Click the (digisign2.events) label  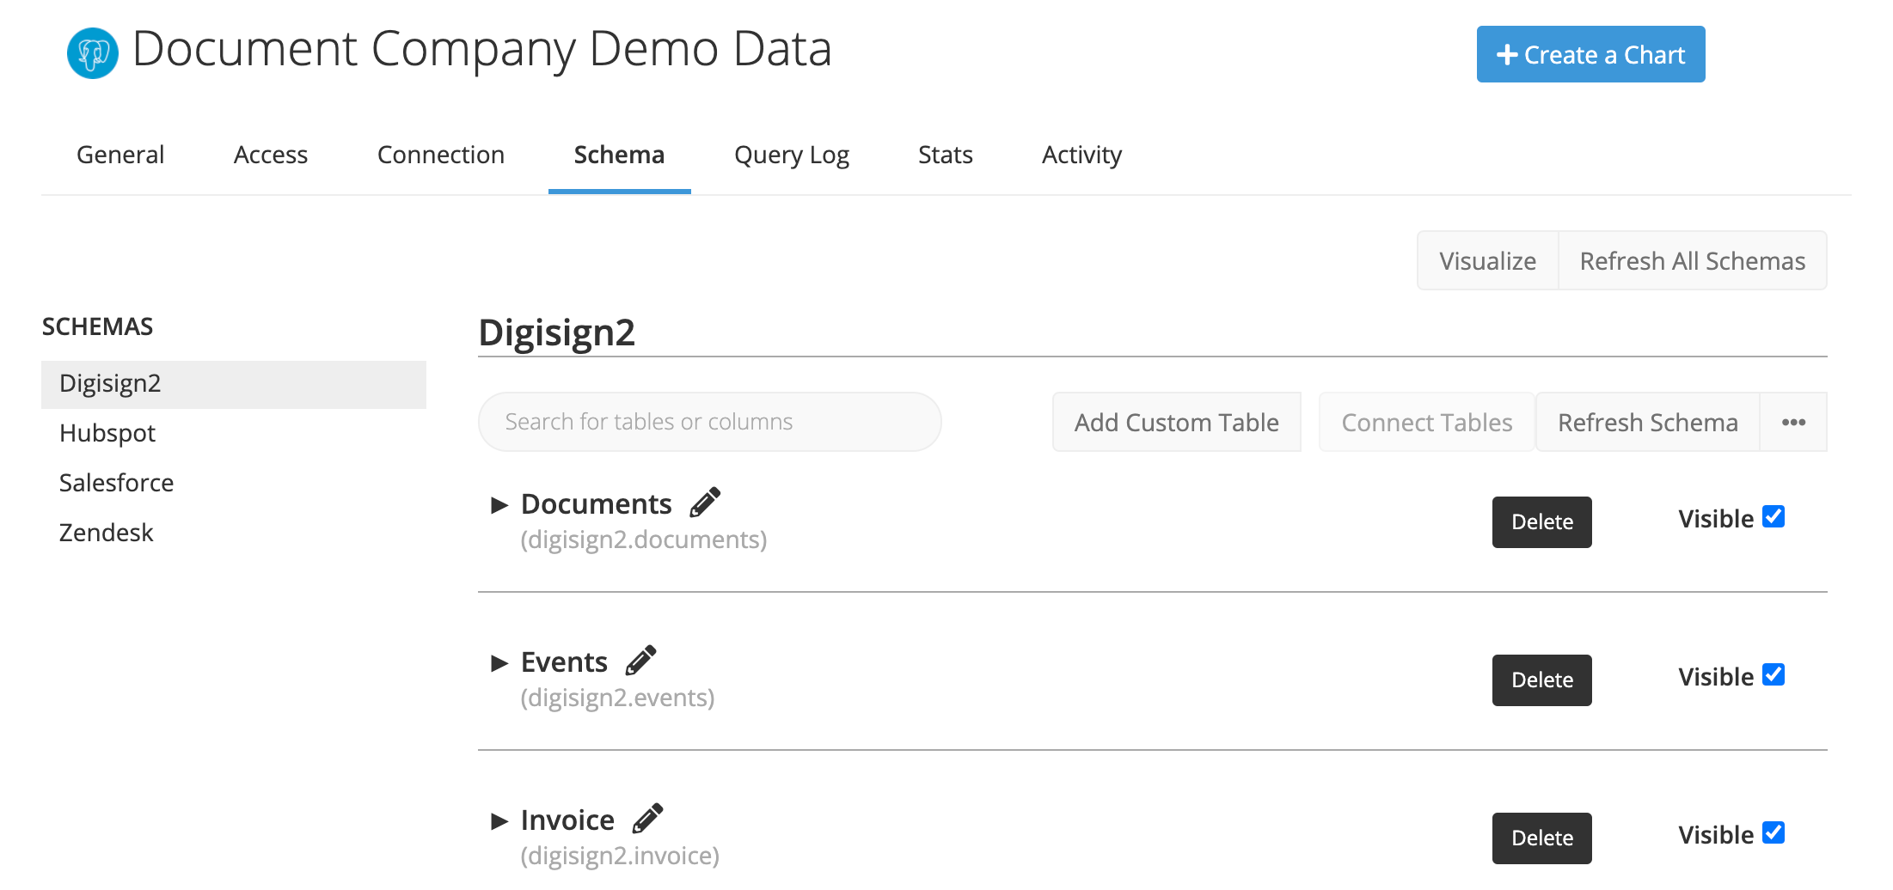(x=617, y=698)
